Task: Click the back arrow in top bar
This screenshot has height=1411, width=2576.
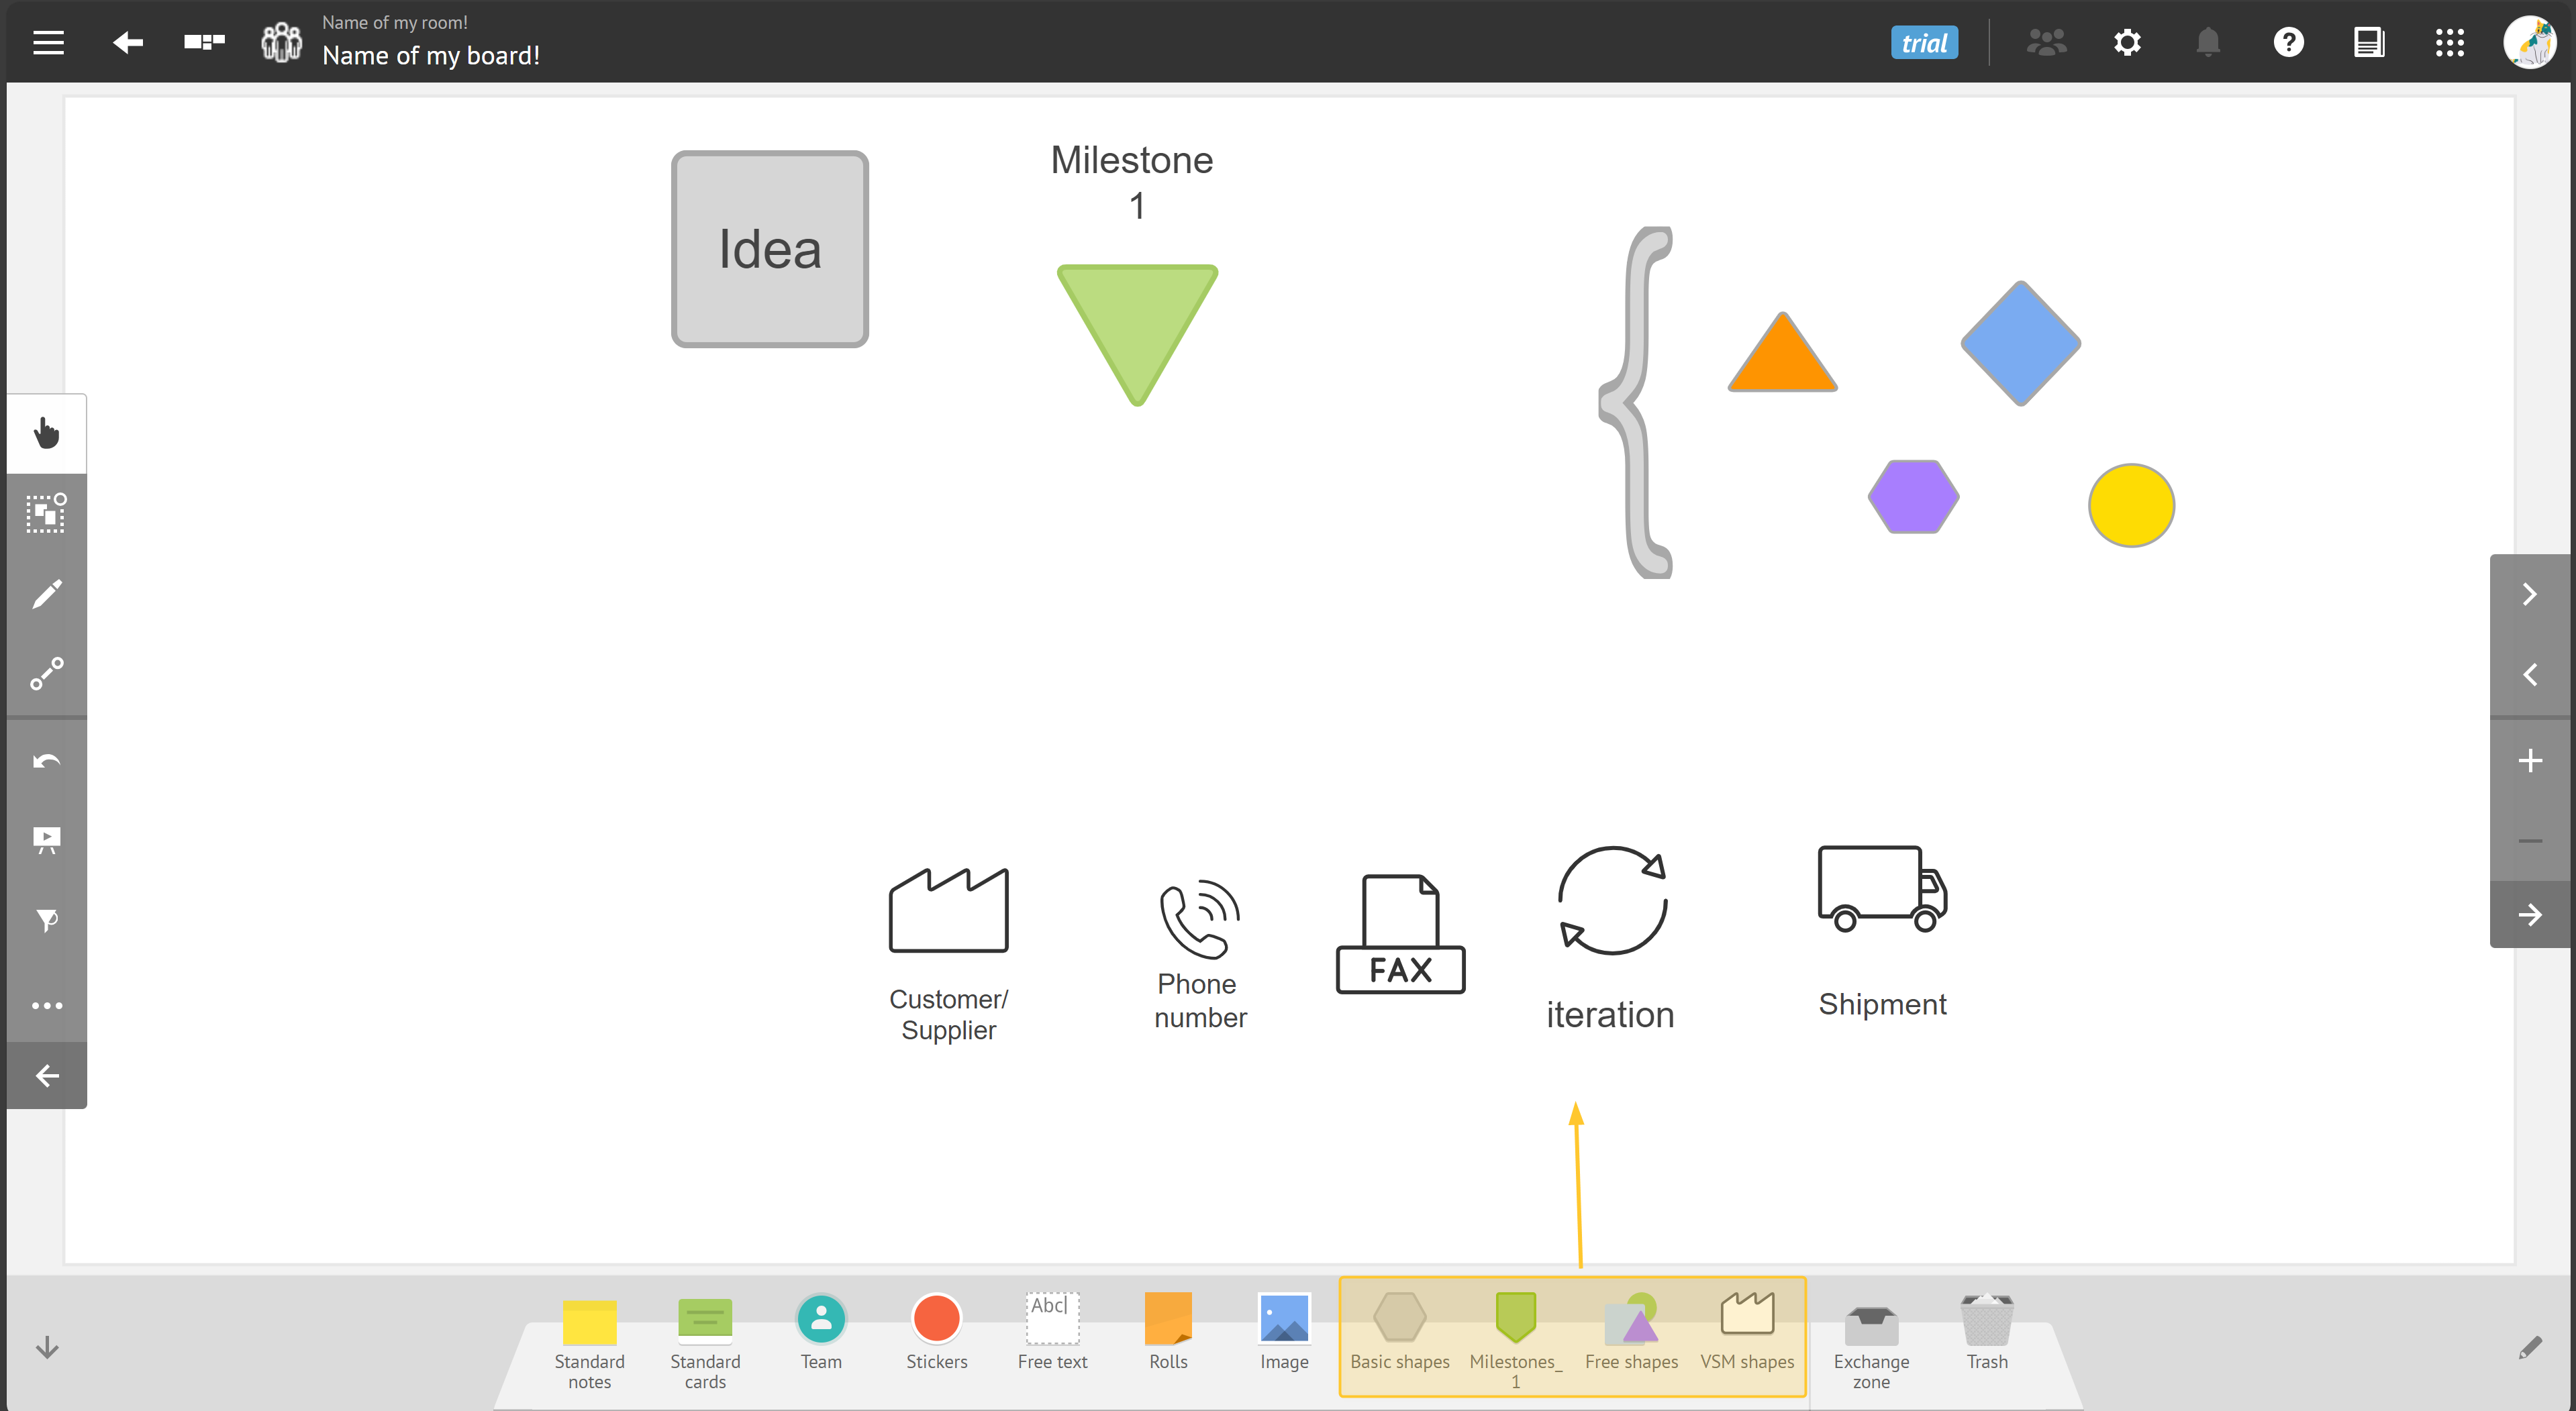Action: [127, 42]
